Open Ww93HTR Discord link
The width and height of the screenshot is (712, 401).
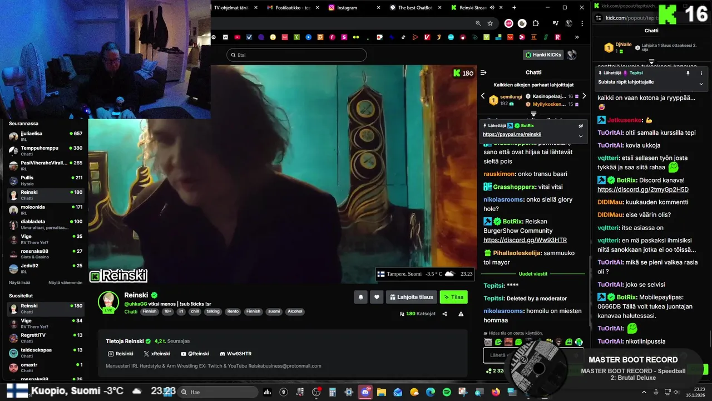tap(235, 354)
